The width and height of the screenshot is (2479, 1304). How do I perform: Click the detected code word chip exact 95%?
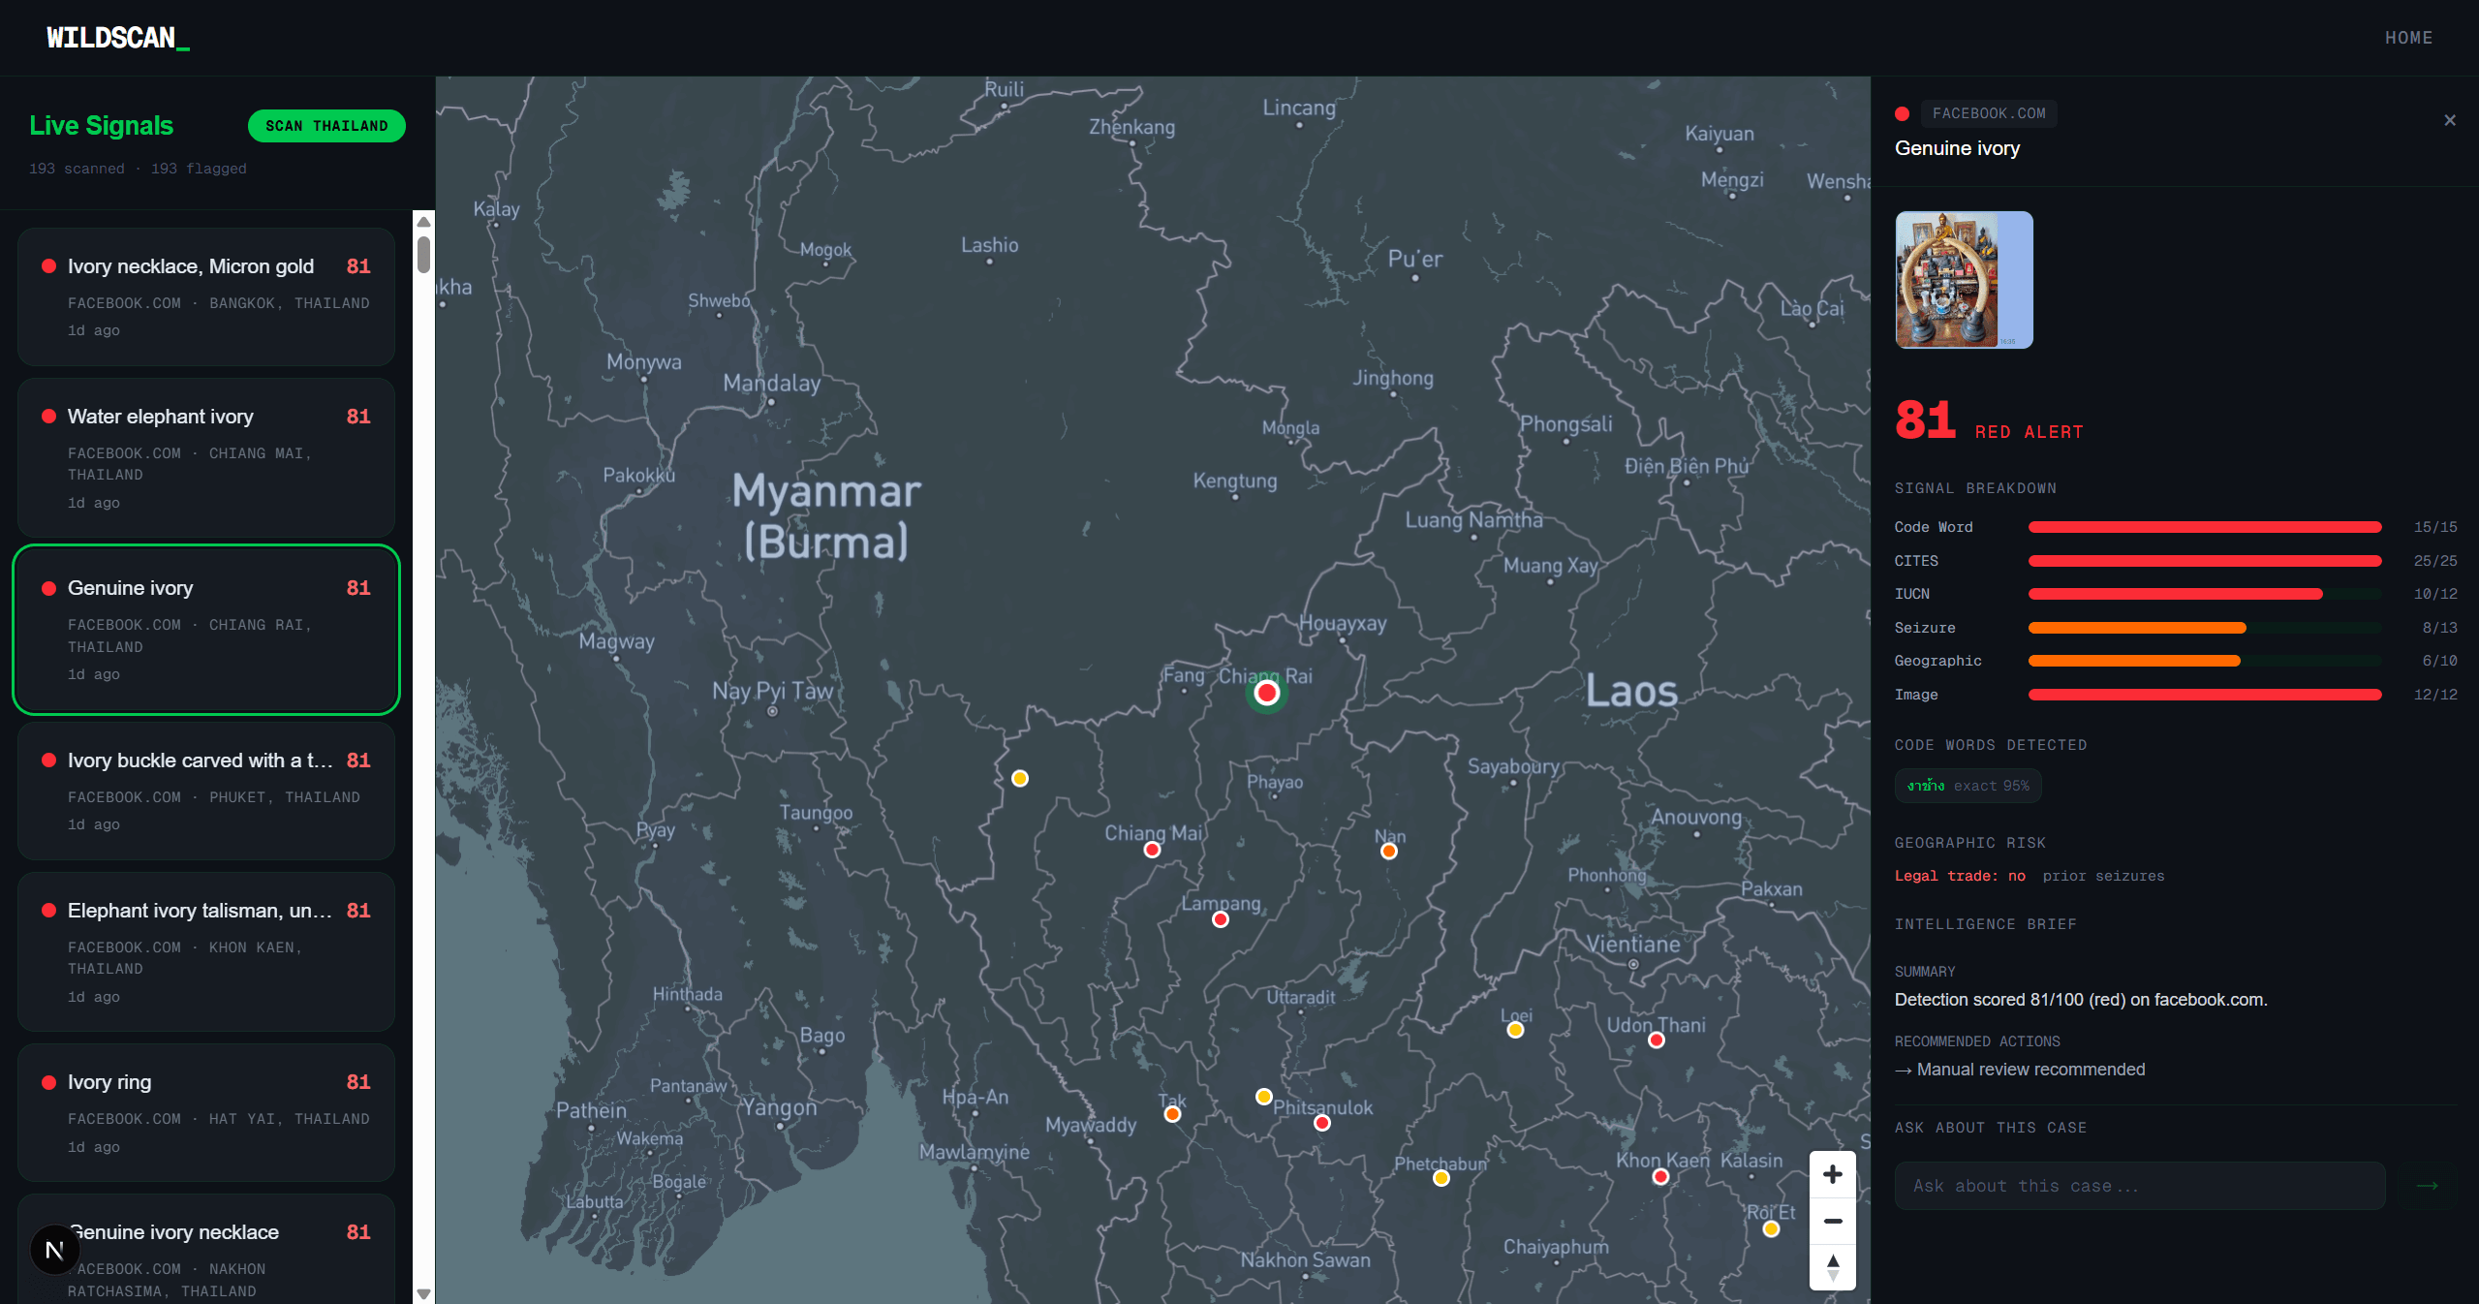click(x=1968, y=786)
